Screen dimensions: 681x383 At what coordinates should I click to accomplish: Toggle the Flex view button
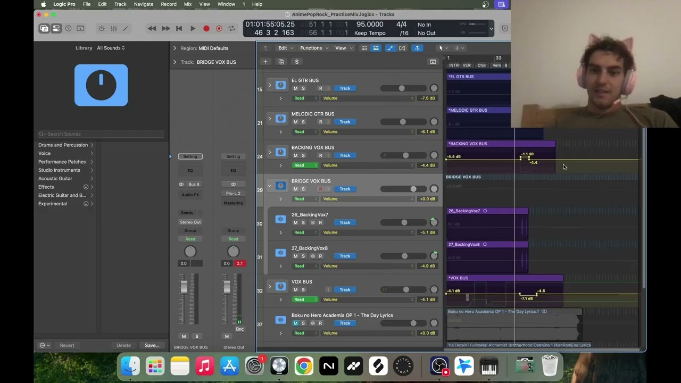point(402,48)
